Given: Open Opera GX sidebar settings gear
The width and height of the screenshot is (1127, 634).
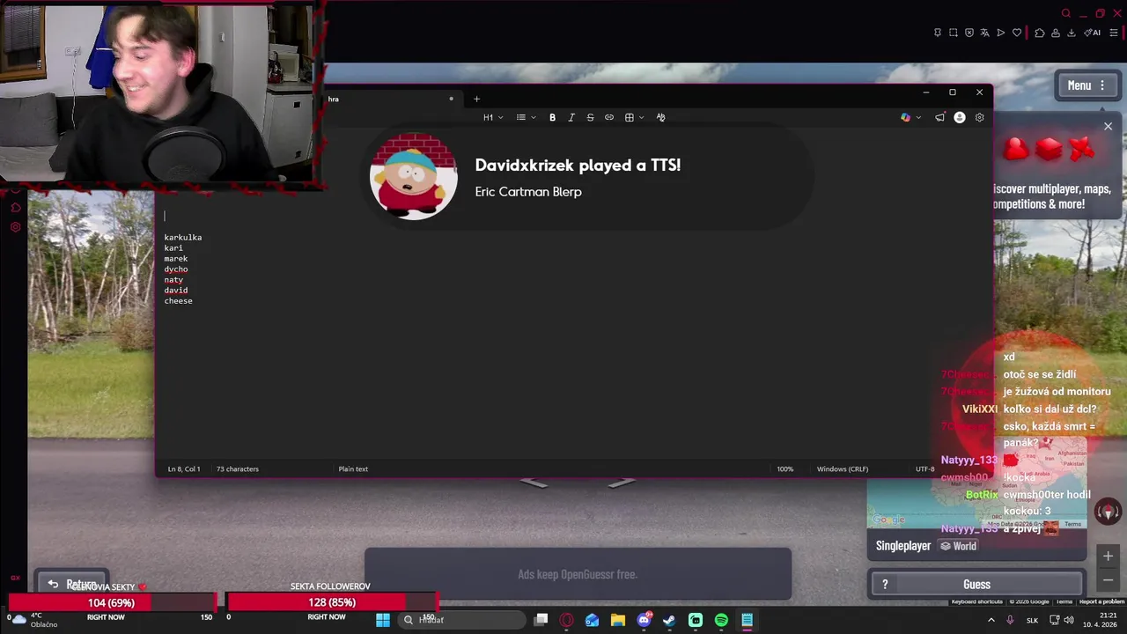Looking at the screenshot, I should coord(15,227).
